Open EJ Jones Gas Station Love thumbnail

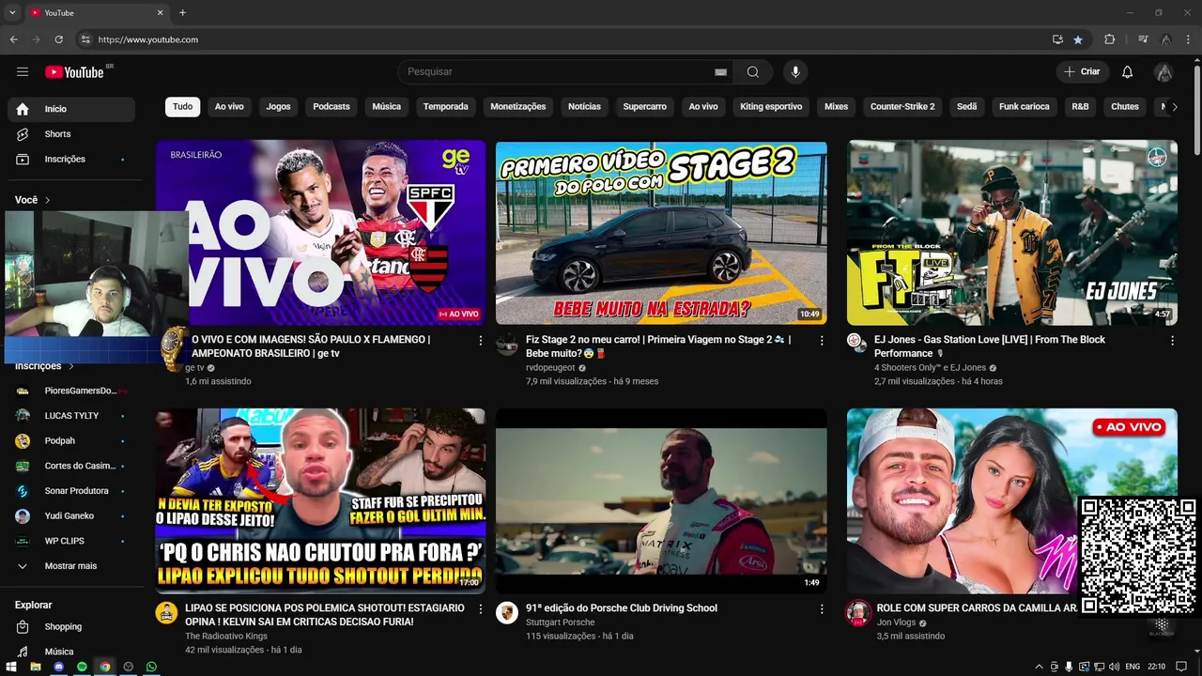(x=1012, y=233)
